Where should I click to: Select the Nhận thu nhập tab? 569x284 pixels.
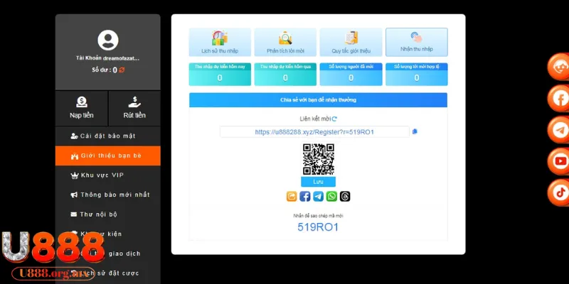(416, 42)
